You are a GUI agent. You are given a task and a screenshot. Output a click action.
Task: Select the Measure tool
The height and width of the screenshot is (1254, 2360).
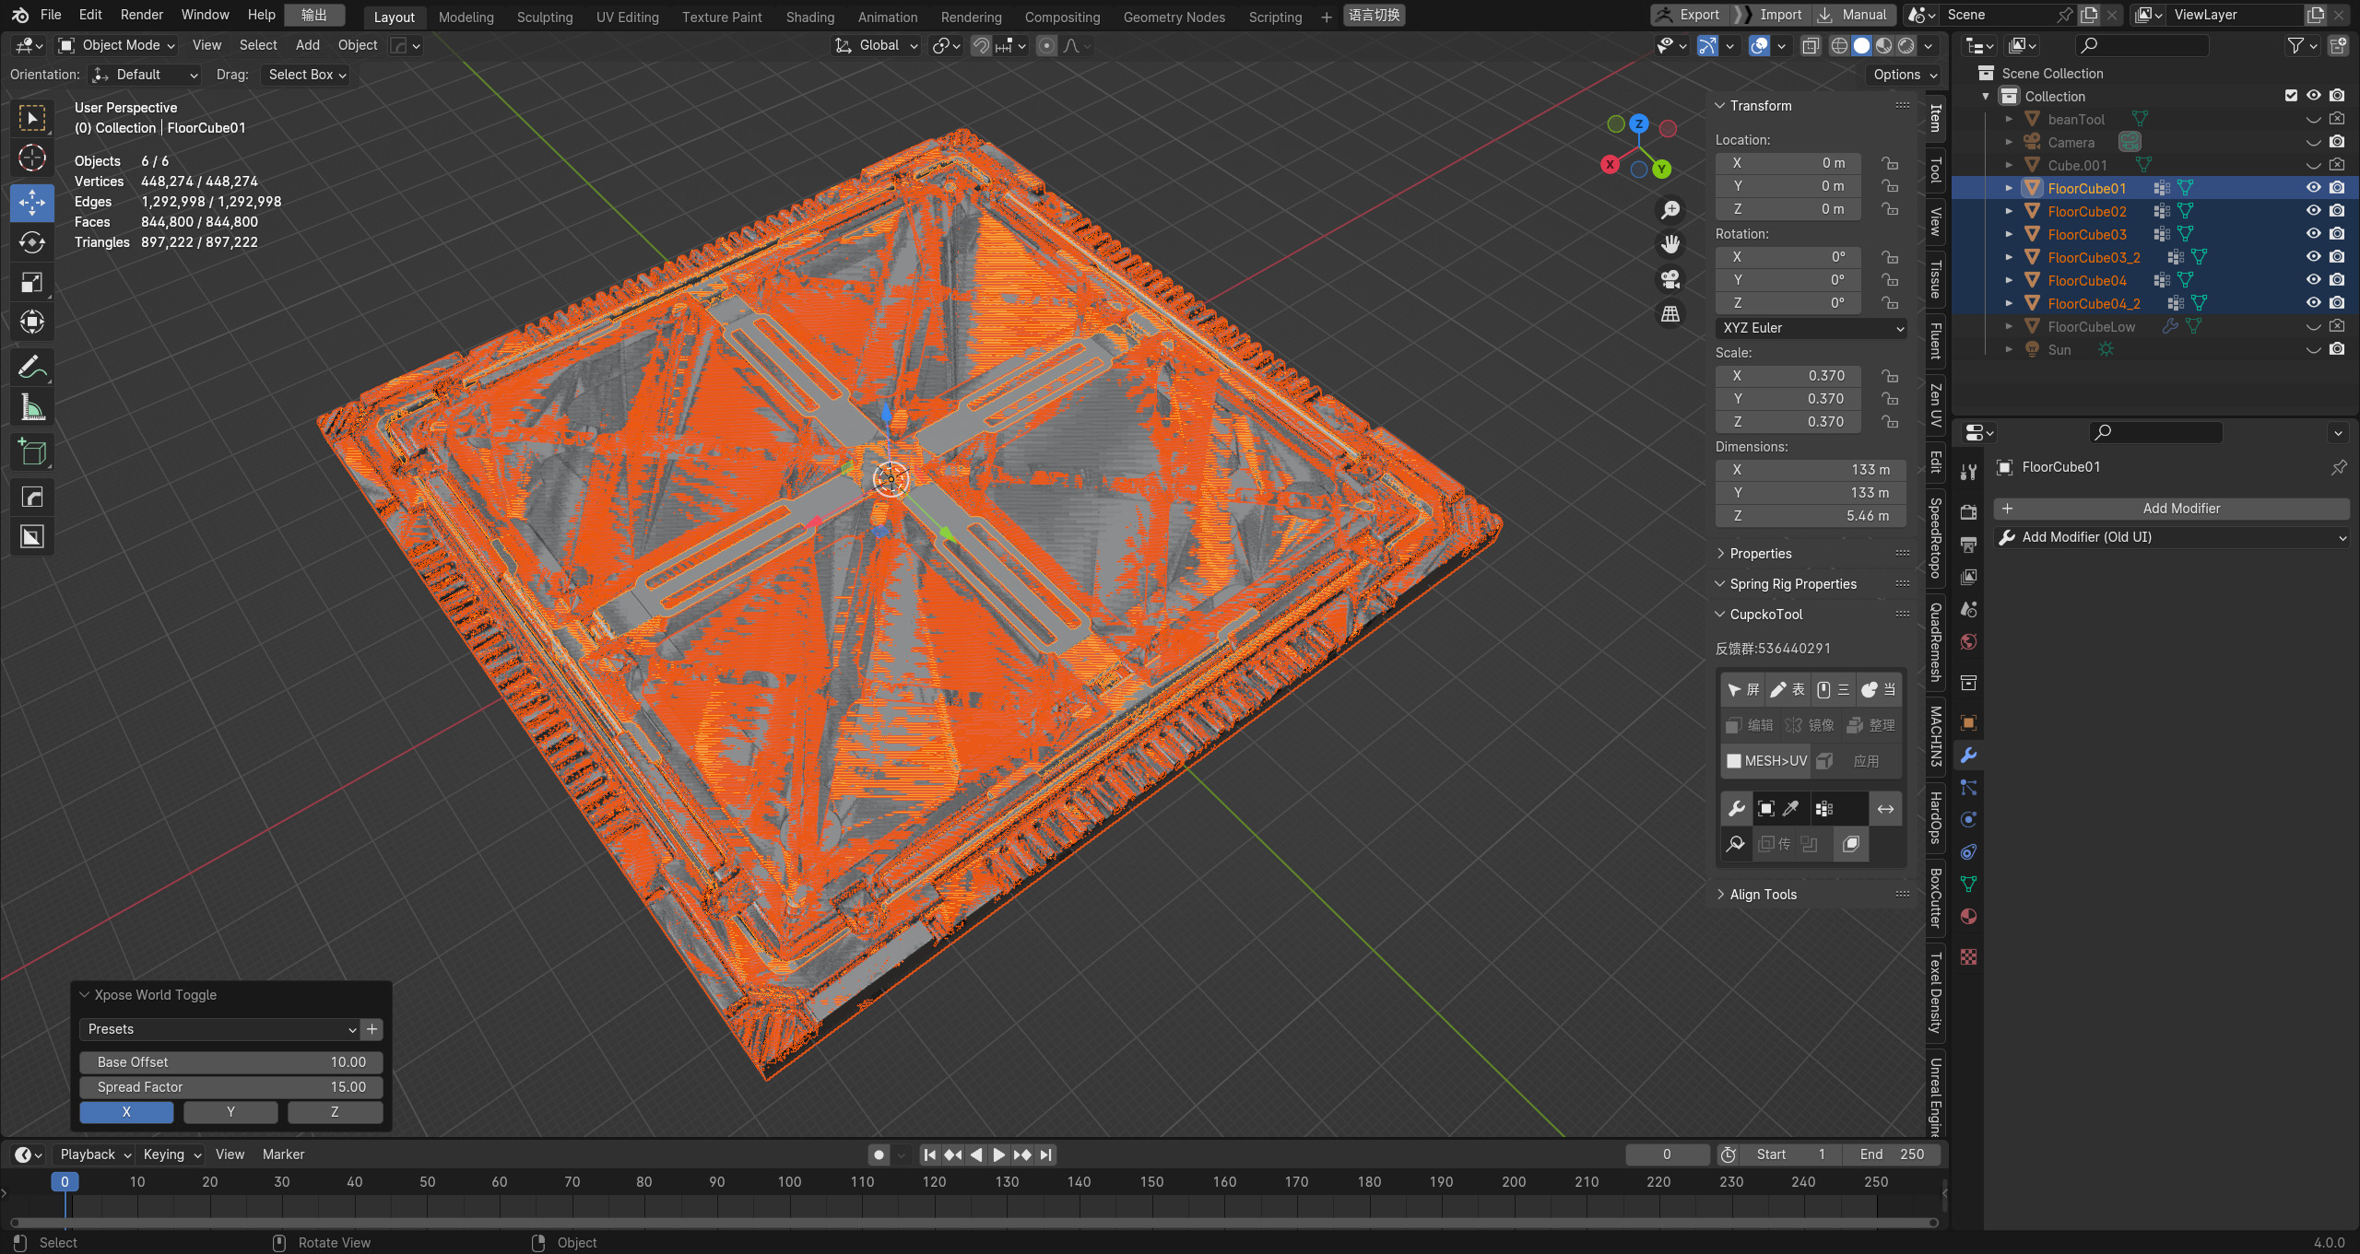(x=32, y=406)
